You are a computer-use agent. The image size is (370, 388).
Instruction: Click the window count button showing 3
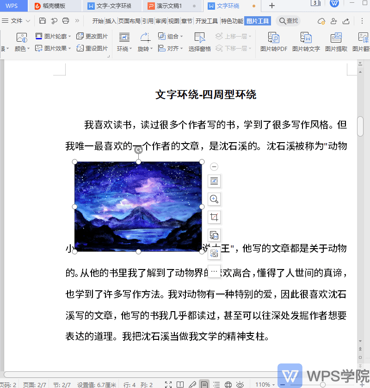click(315, 3)
